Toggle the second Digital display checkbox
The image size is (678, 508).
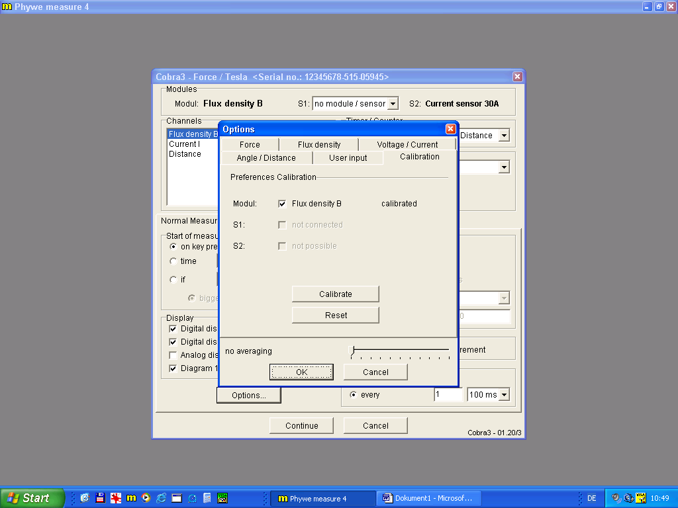point(173,342)
